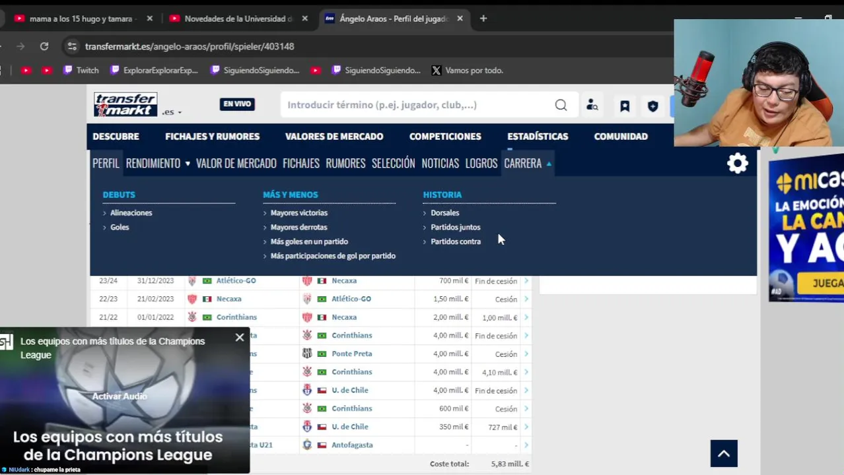Click the U. de Chile crest in 350 mil row

pyautogui.click(x=307, y=427)
